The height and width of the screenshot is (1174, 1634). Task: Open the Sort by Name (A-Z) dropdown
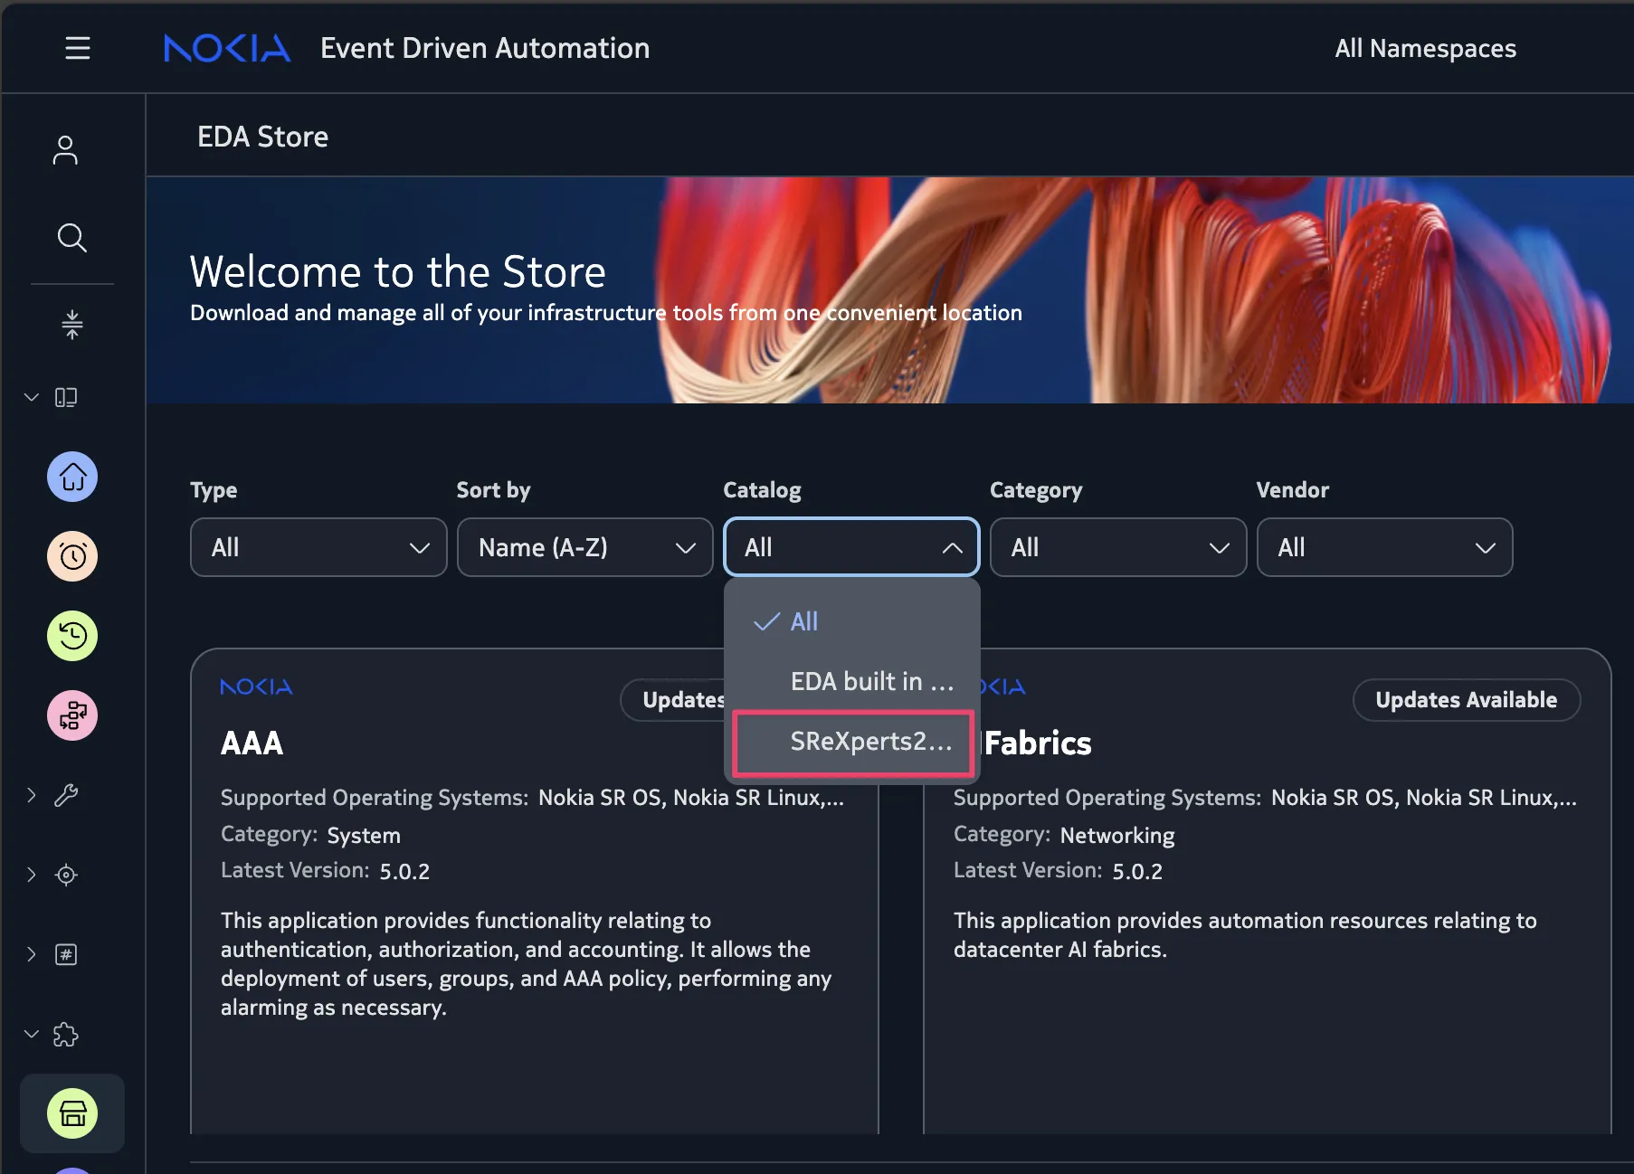[x=585, y=547]
